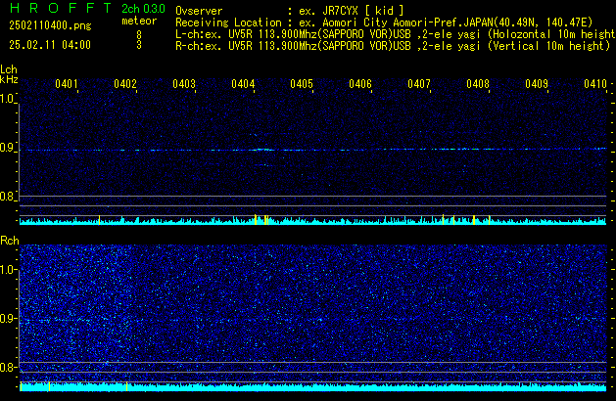Select the file name 2502110400.png
Screen dimensions: 616x401
point(50,25)
